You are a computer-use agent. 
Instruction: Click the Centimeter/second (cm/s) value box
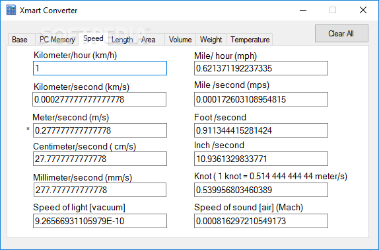point(100,159)
